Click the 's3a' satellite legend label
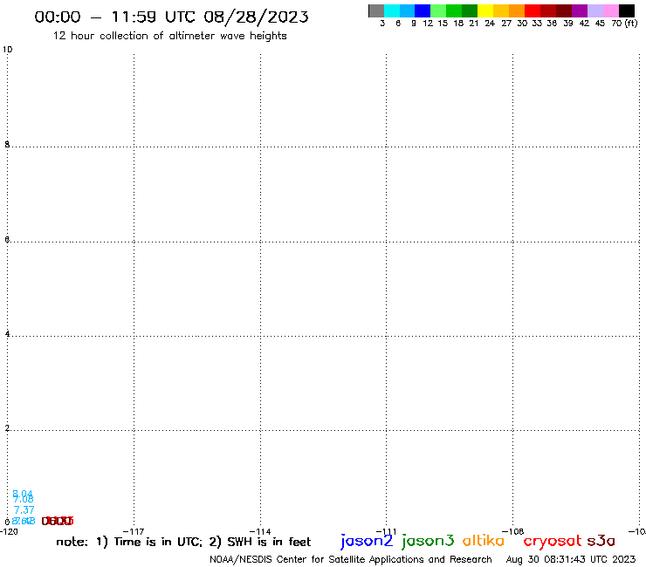Viewport: 646px width, 567px height. coord(601,541)
